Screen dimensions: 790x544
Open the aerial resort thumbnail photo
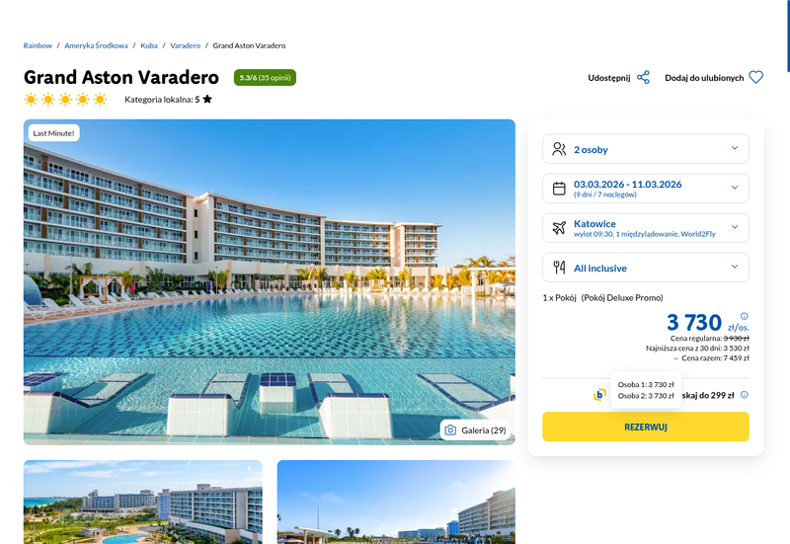[x=142, y=502]
